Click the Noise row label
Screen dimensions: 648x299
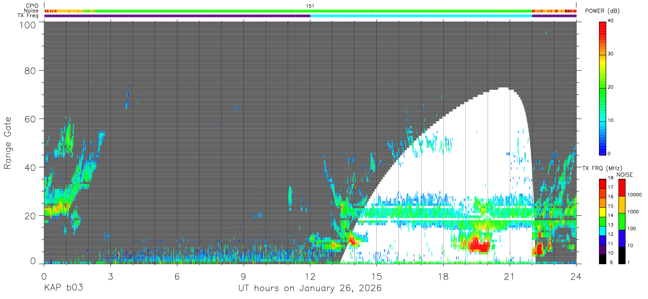[x=32, y=11]
